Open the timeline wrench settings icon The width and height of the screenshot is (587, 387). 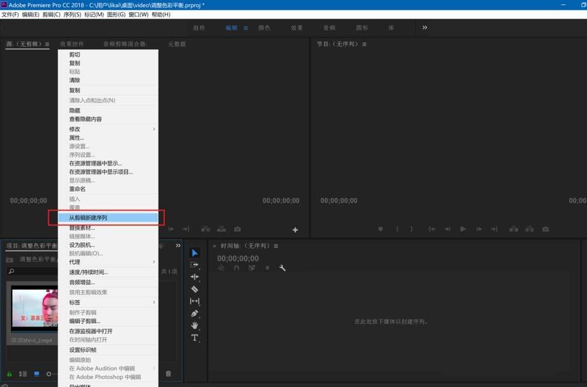(x=282, y=267)
